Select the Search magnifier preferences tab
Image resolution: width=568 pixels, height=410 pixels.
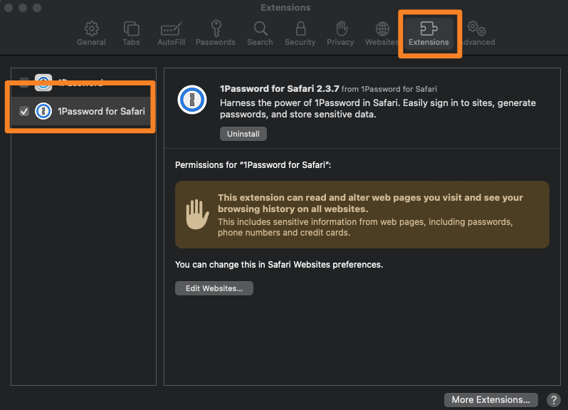tap(260, 33)
